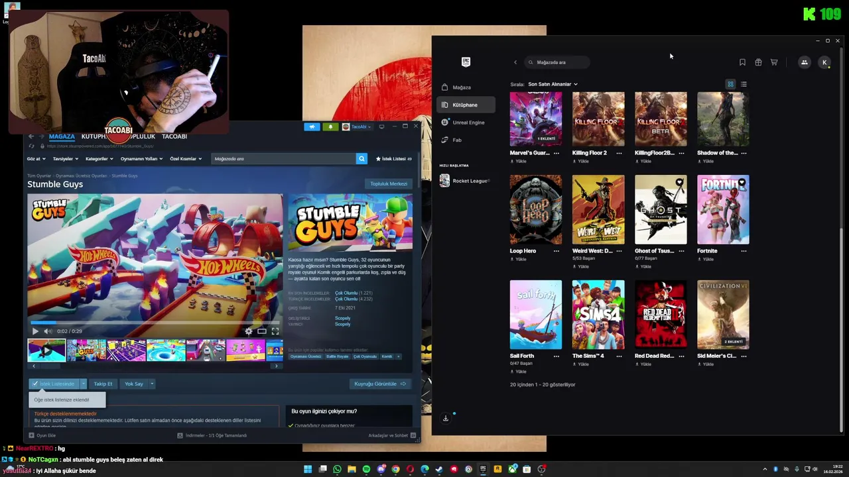
Task: Expand wishlist options dropdown arrow
Action: (84, 384)
